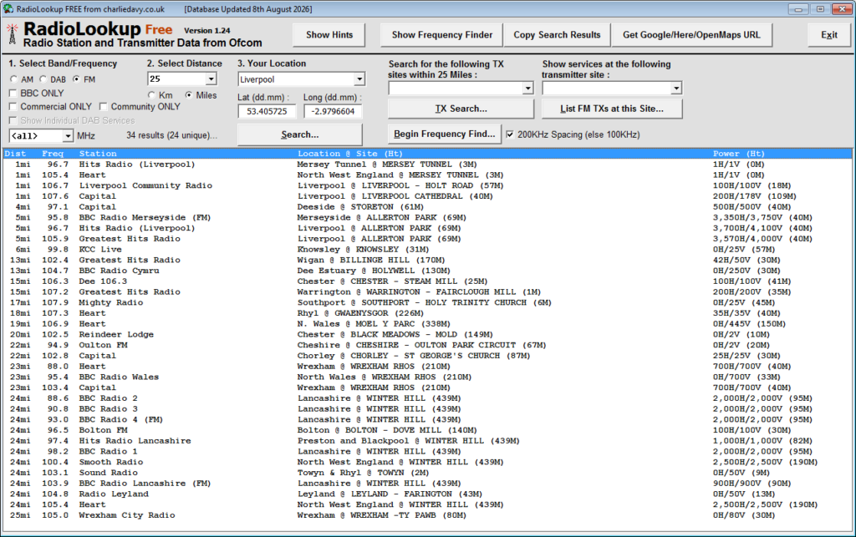Image resolution: width=856 pixels, height=537 pixels.
Task: Click the TX Search... button
Action: pos(461,109)
